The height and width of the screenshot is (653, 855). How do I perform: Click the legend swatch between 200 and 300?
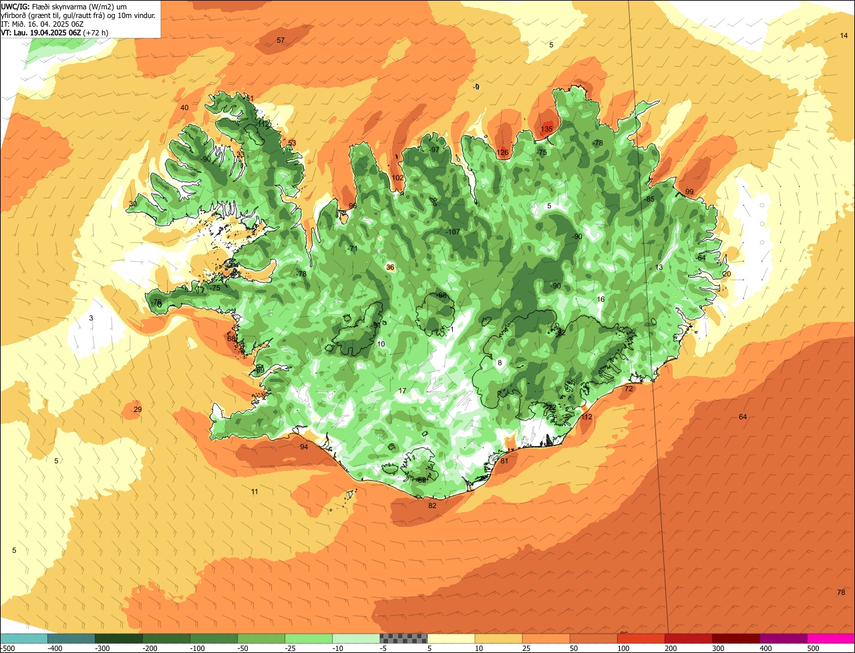pyautogui.click(x=688, y=638)
